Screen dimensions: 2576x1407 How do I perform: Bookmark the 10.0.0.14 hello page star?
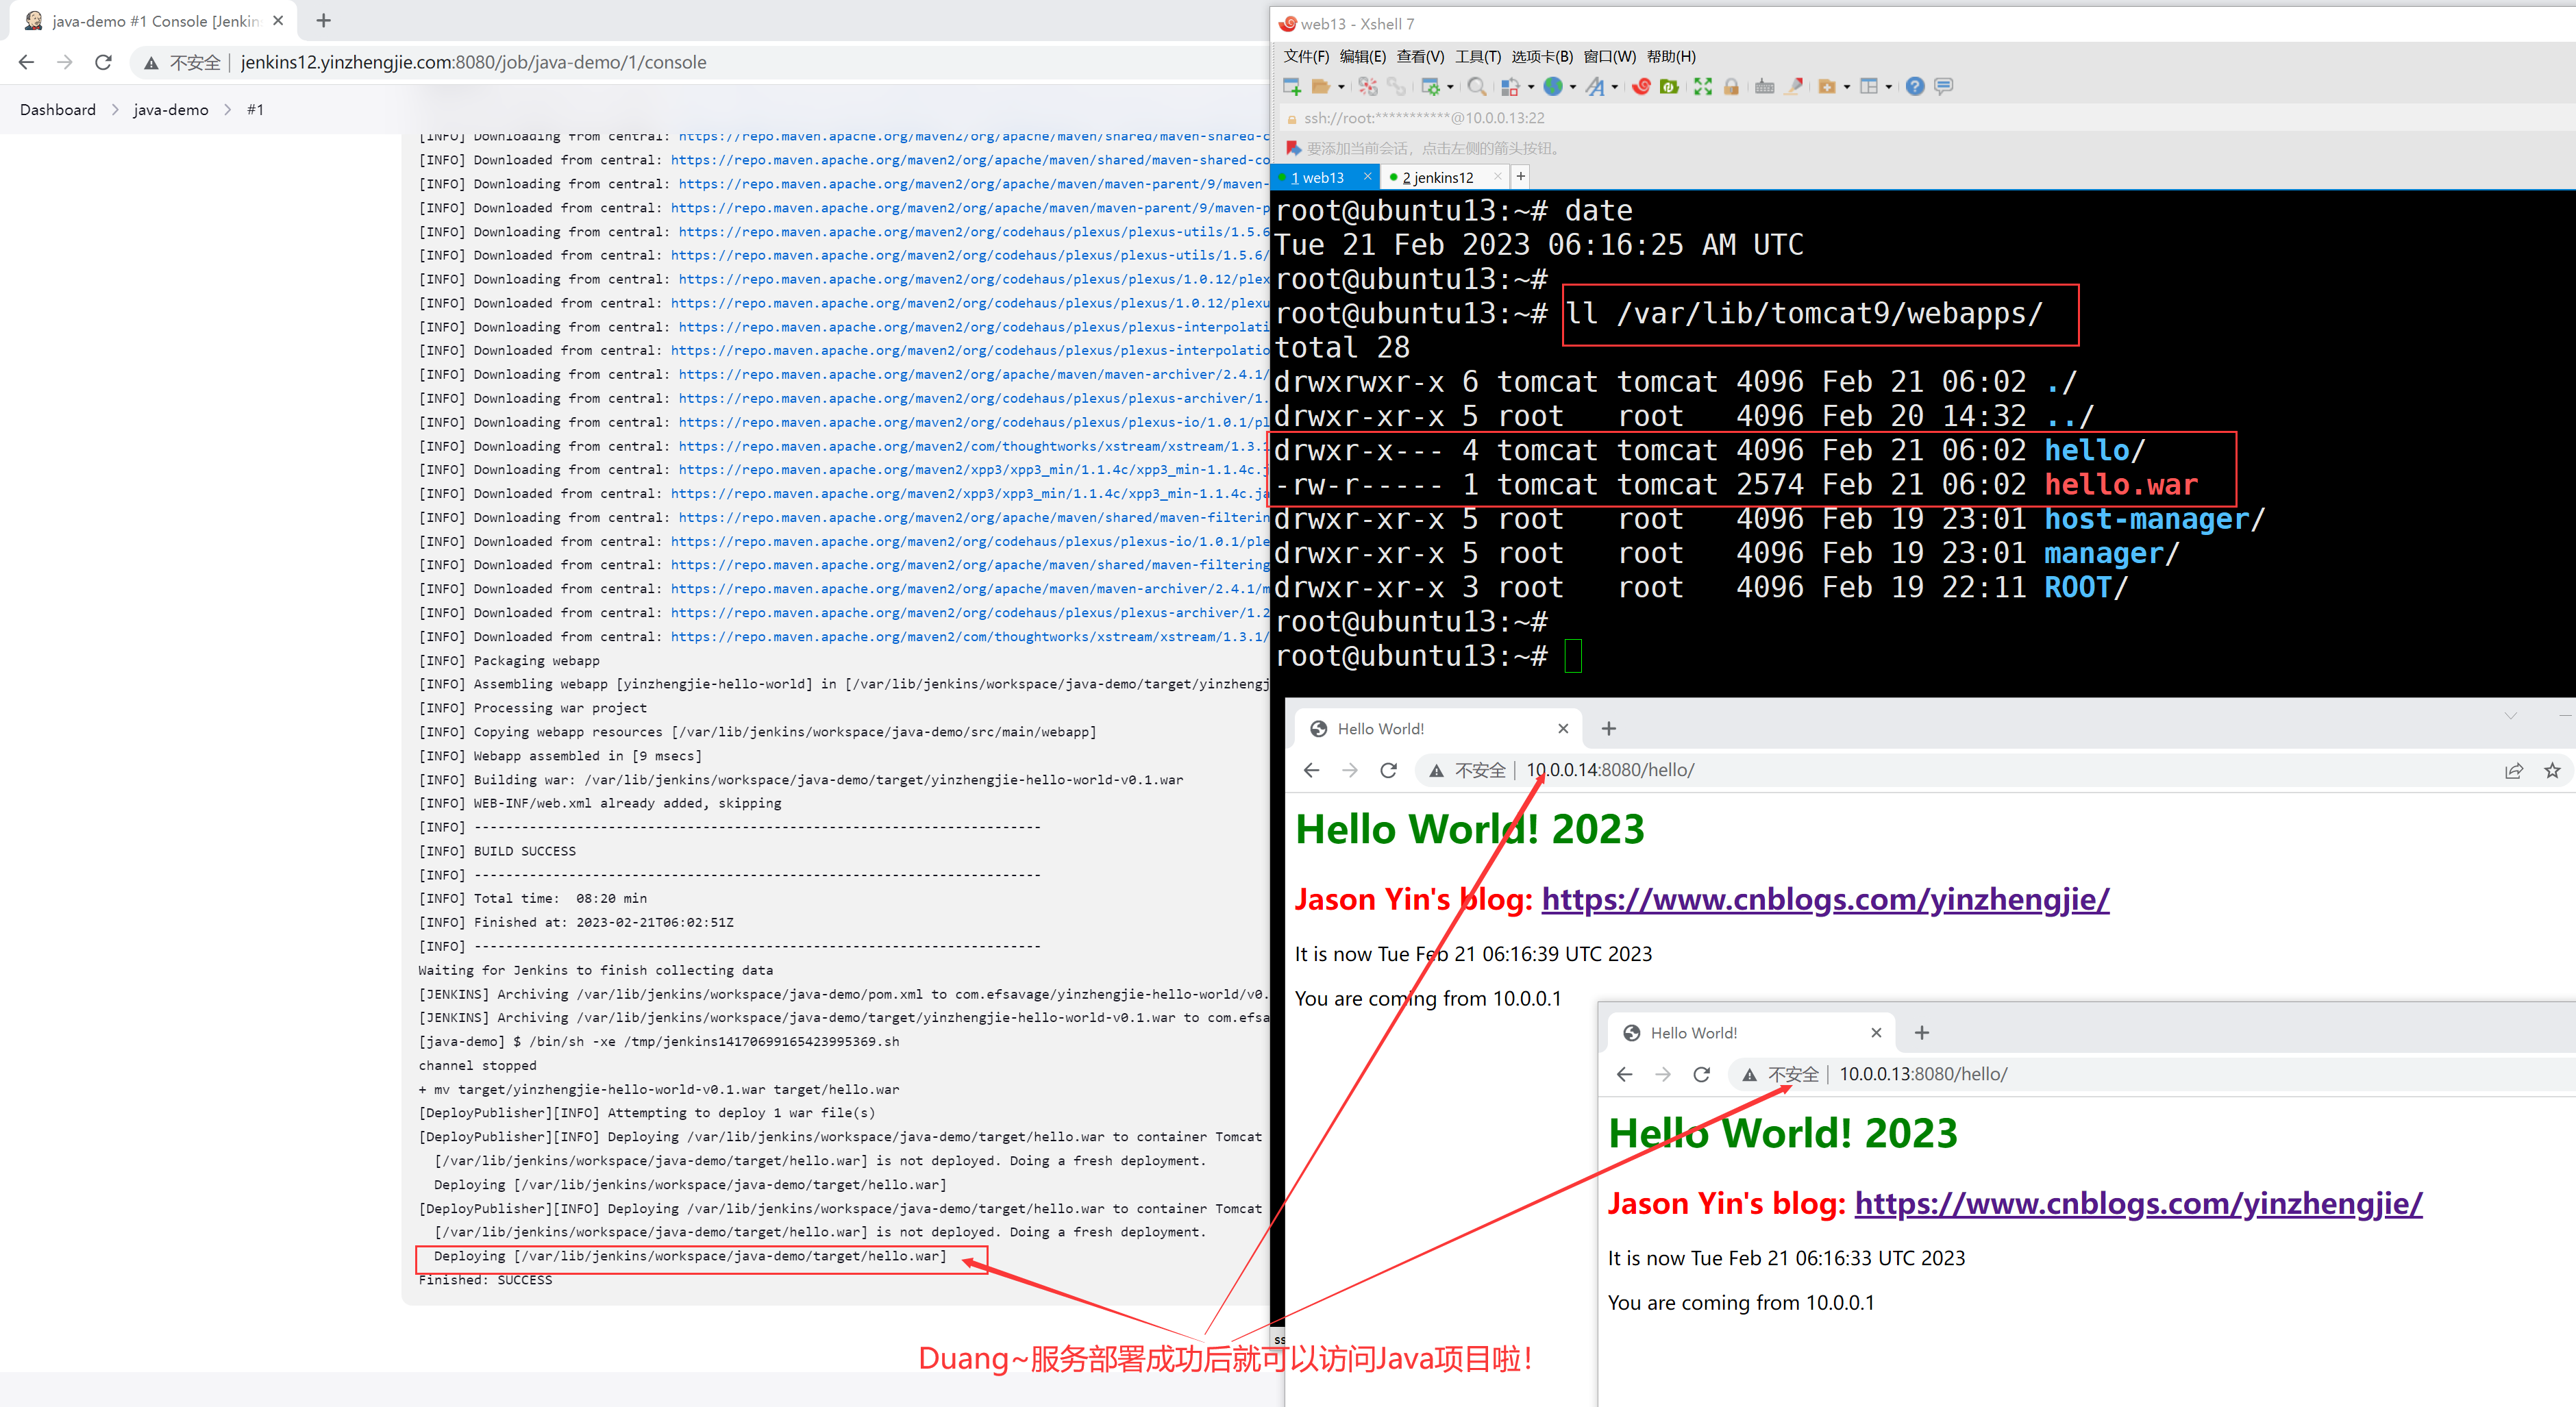point(2552,770)
